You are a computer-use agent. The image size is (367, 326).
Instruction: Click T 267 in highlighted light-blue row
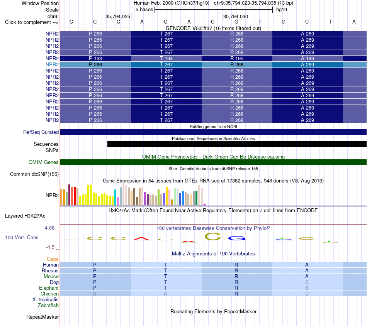[x=166, y=64]
